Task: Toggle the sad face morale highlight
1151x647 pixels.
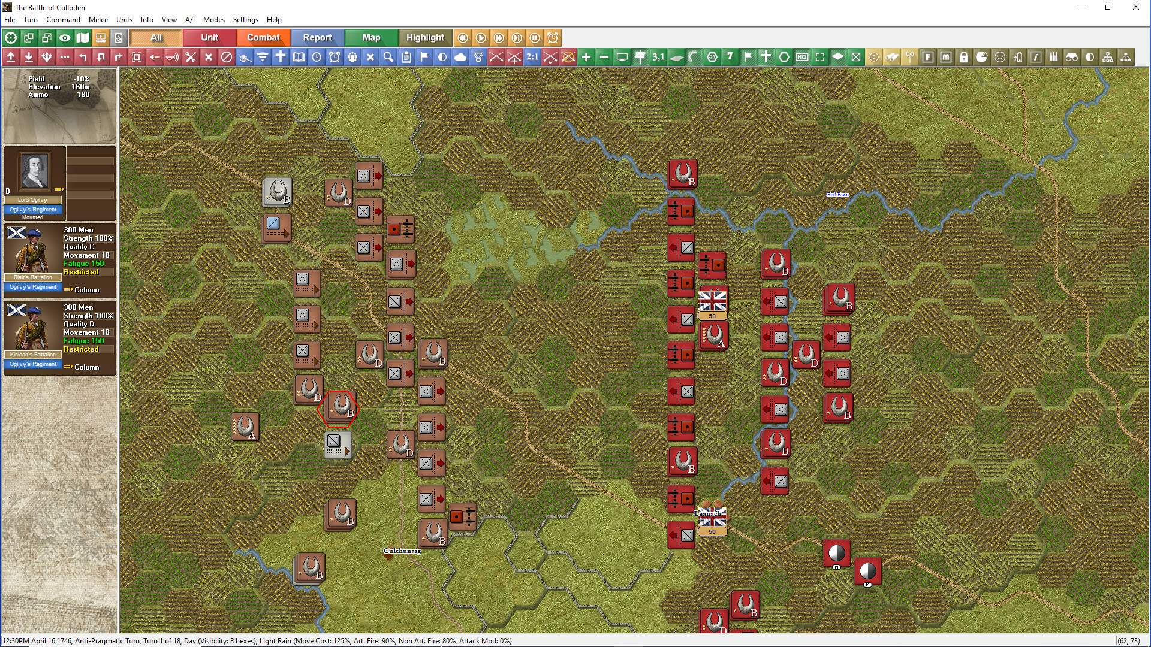Action: tap(1000, 57)
